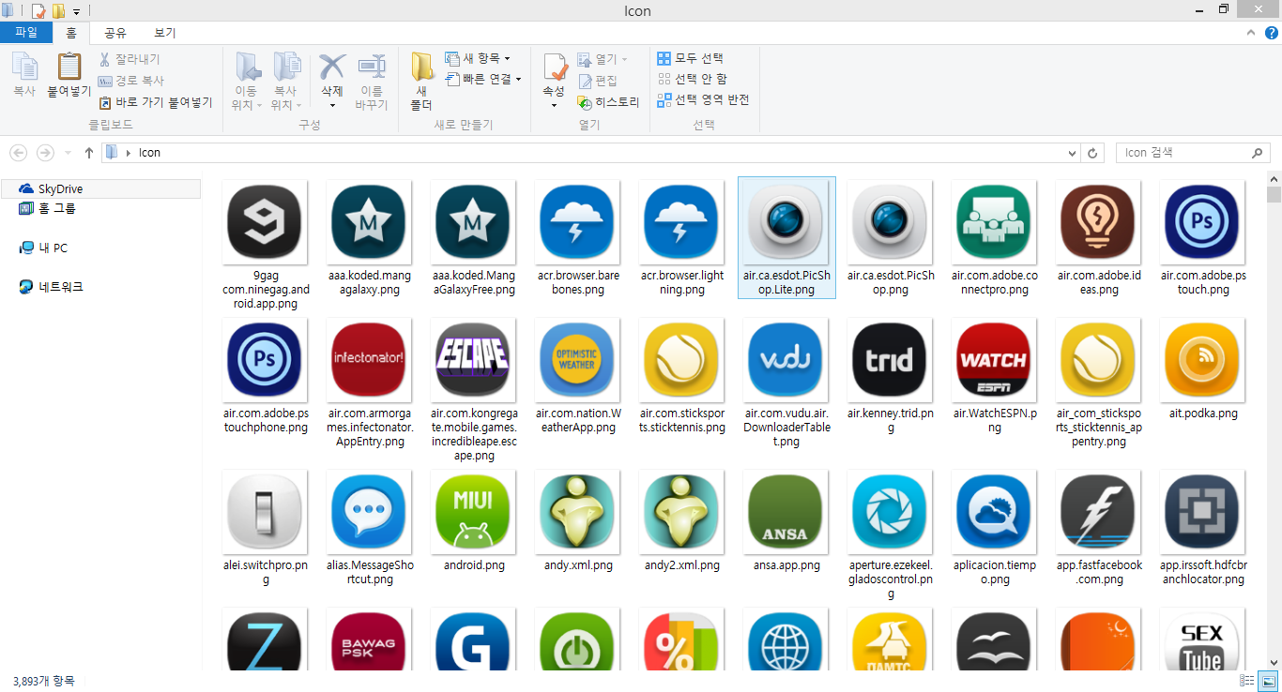Select the android.png thumbnail
This screenshot has height=692, width=1282.
pyautogui.click(x=474, y=513)
